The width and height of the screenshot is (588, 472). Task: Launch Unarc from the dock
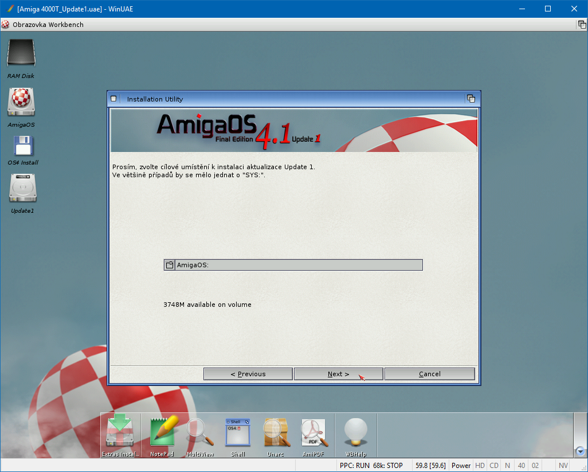276,432
